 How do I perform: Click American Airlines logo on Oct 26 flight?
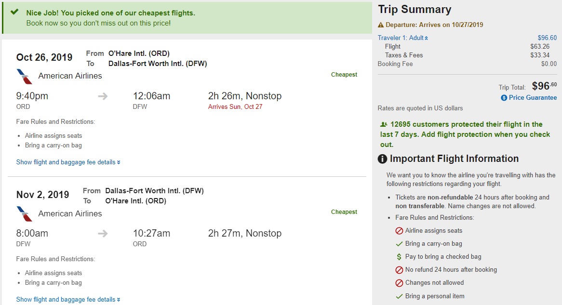(x=24, y=76)
